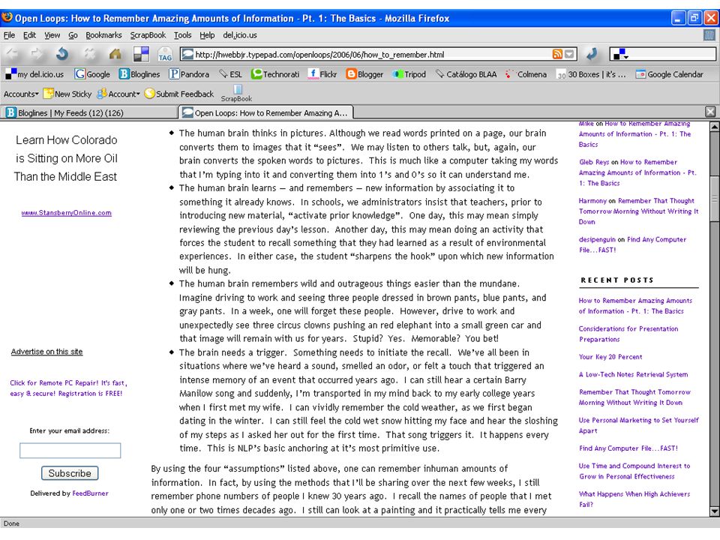Click the email address input field
720x540 pixels.
pyautogui.click(x=70, y=451)
